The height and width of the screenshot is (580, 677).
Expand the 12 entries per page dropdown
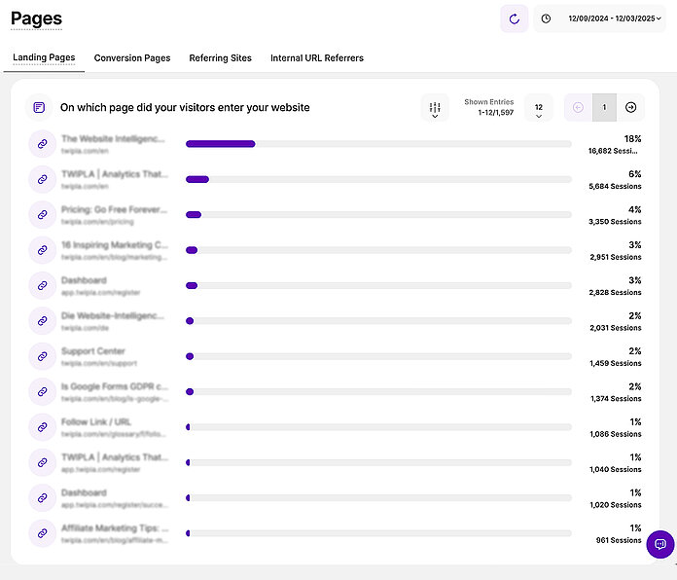(x=538, y=108)
